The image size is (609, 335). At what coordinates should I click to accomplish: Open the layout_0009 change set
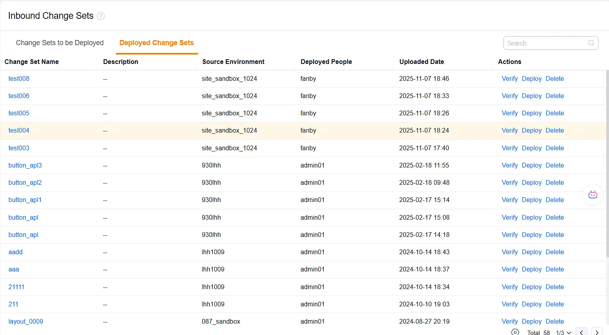tap(26, 321)
